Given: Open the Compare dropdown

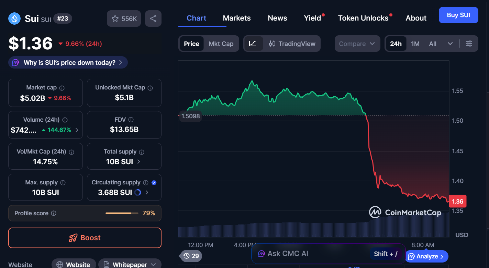Looking at the screenshot, I should point(357,44).
